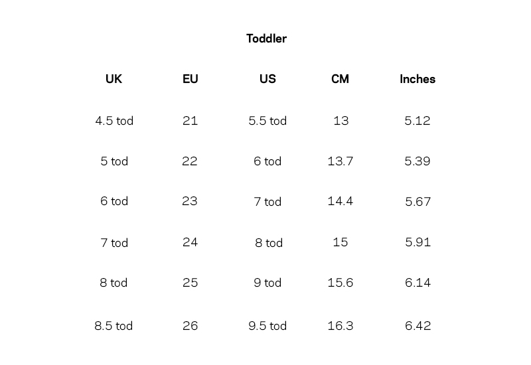Viewport: 531px width, 365px height.
Task: Click the US column header
Action: [267, 79]
